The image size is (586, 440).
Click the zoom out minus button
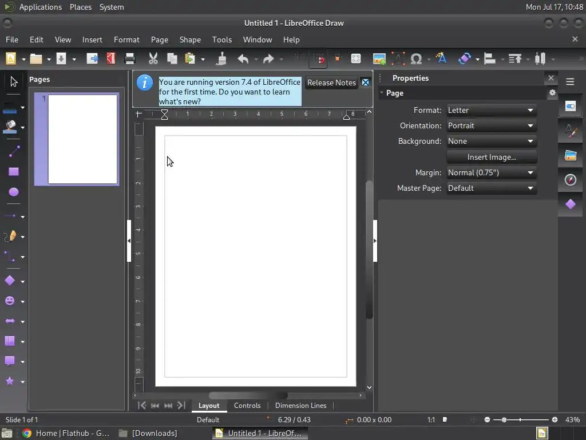click(487, 420)
